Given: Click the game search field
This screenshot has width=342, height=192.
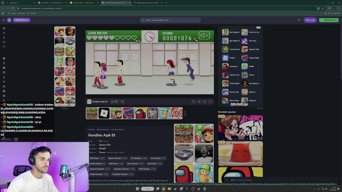Looking at the screenshot, I should 170,20.
